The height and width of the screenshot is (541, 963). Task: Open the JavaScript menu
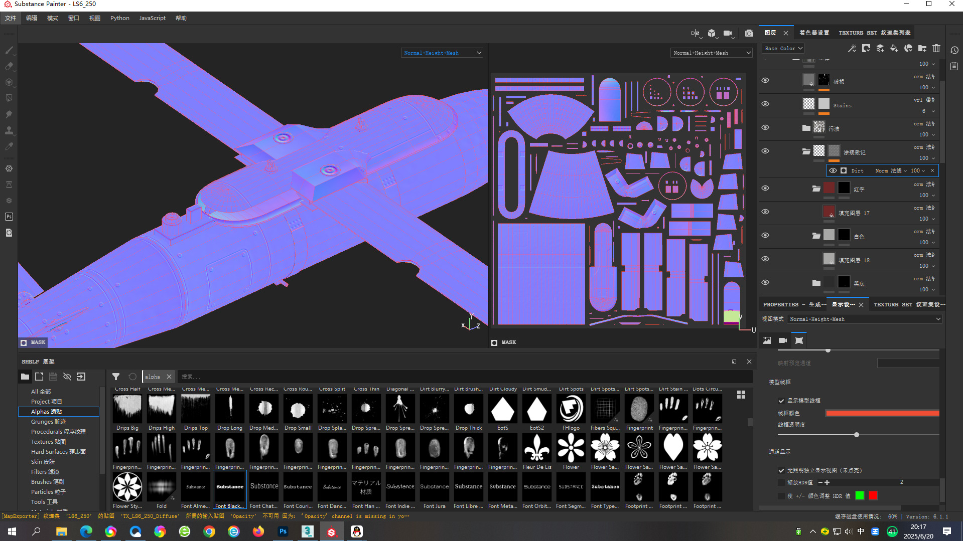click(x=152, y=18)
